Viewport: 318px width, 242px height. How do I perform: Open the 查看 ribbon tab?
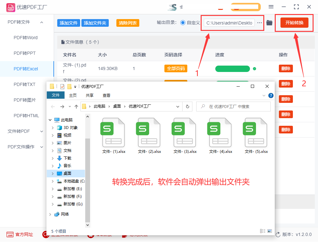(x=107, y=96)
